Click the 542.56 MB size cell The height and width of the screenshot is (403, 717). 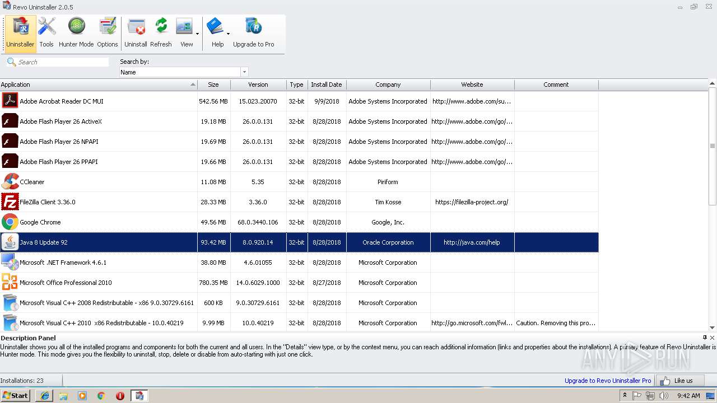[x=213, y=101]
